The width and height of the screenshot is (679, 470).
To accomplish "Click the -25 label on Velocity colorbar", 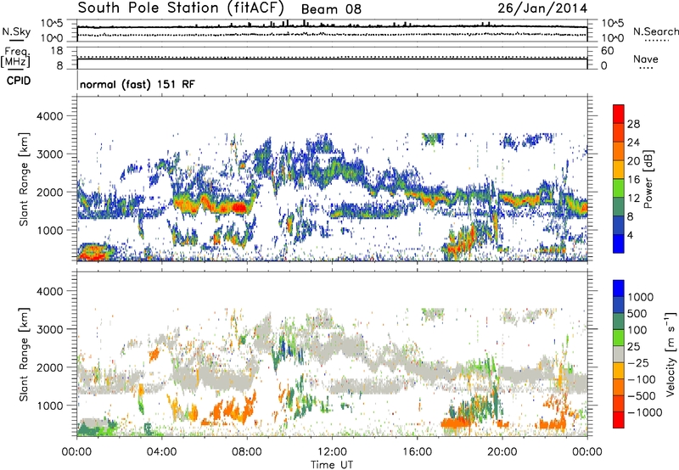I will (639, 362).
